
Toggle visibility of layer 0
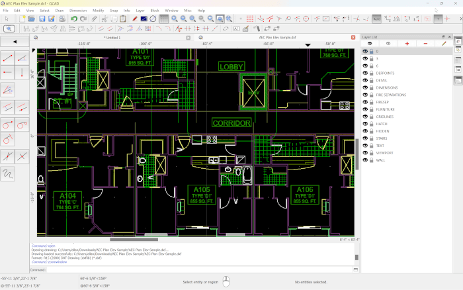(x=365, y=52)
